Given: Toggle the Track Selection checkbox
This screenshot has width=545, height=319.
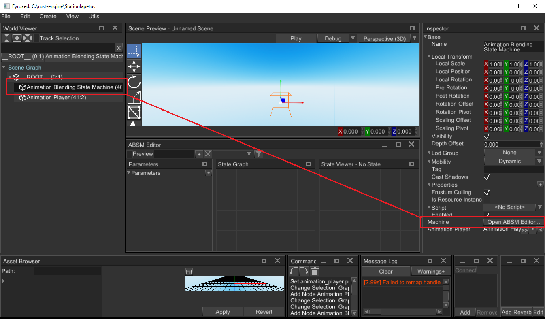Looking at the screenshot, I should coord(36,38).
